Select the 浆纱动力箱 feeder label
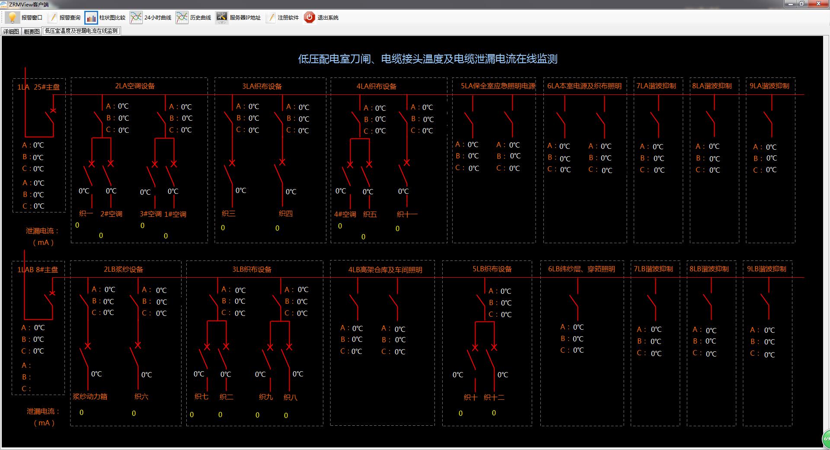Image resolution: width=830 pixels, height=450 pixels. click(90, 396)
